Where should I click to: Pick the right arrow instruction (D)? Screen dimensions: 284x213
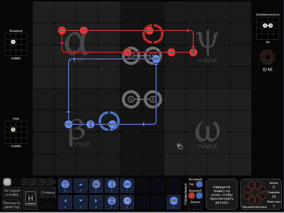[96, 202]
